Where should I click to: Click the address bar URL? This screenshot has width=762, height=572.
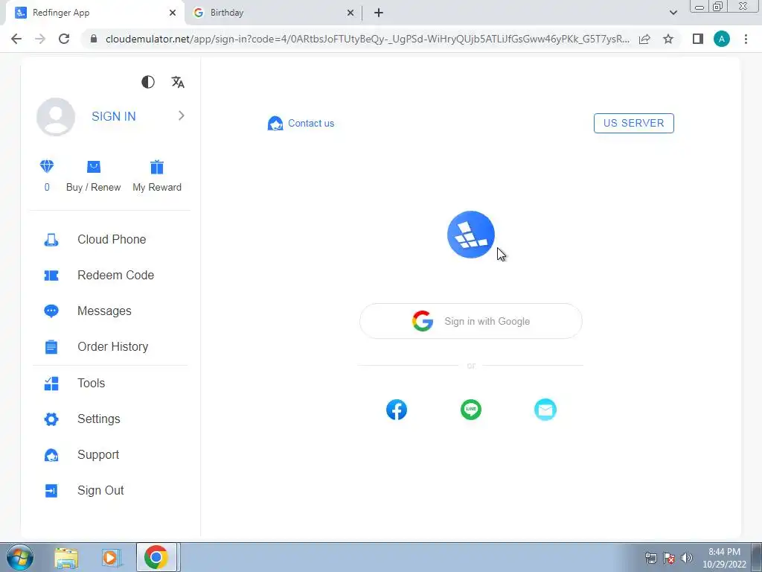click(368, 39)
